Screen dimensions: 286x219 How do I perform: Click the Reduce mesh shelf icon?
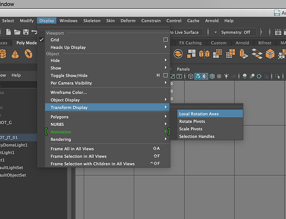(231, 54)
